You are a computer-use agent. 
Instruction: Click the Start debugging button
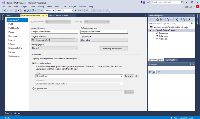pyautogui.click(x=78, y=11)
